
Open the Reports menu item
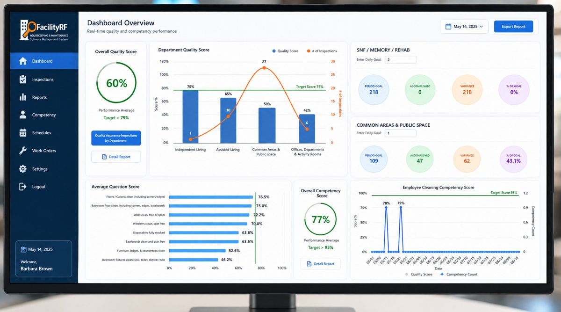pyautogui.click(x=44, y=97)
